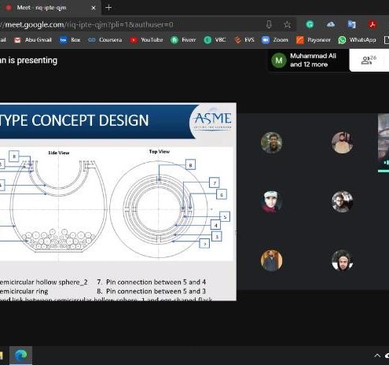Click the microphone icon in address bar
The image size is (389, 365).
269,24
